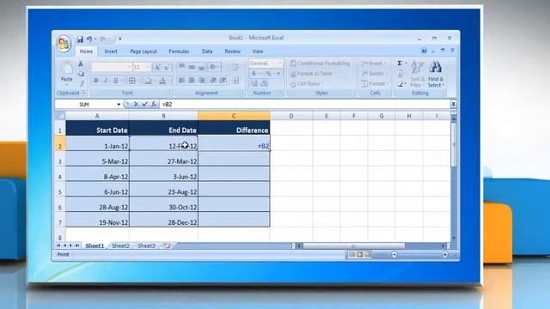This screenshot has height=309, width=550.
Task: Open Find & Select binoculars
Action: [x=436, y=75]
